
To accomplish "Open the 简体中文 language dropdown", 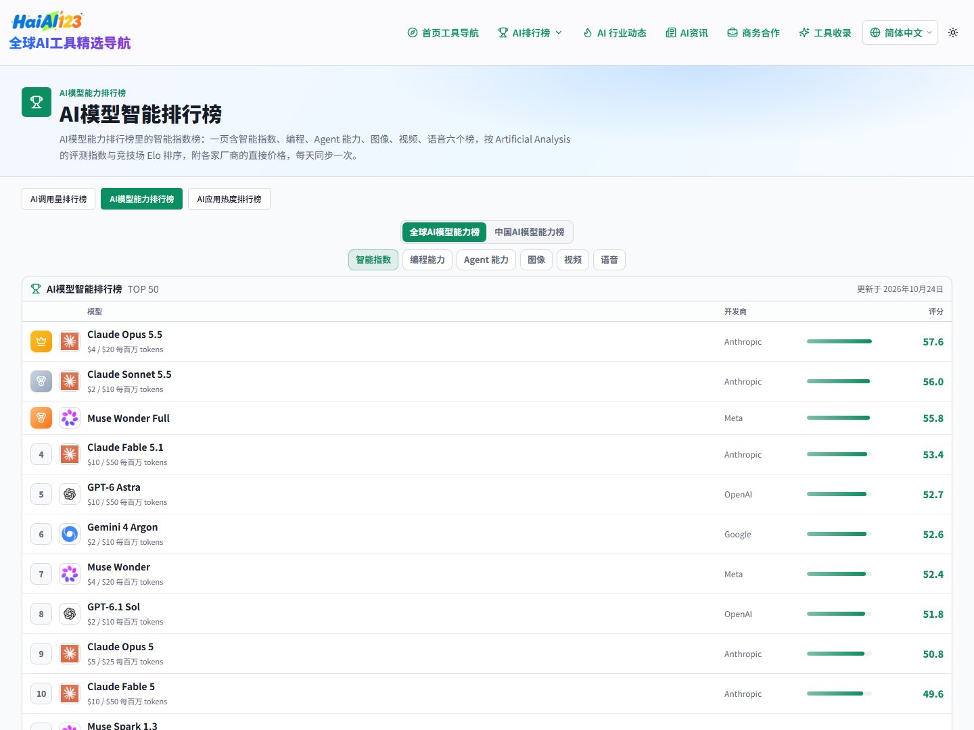I will point(900,32).
